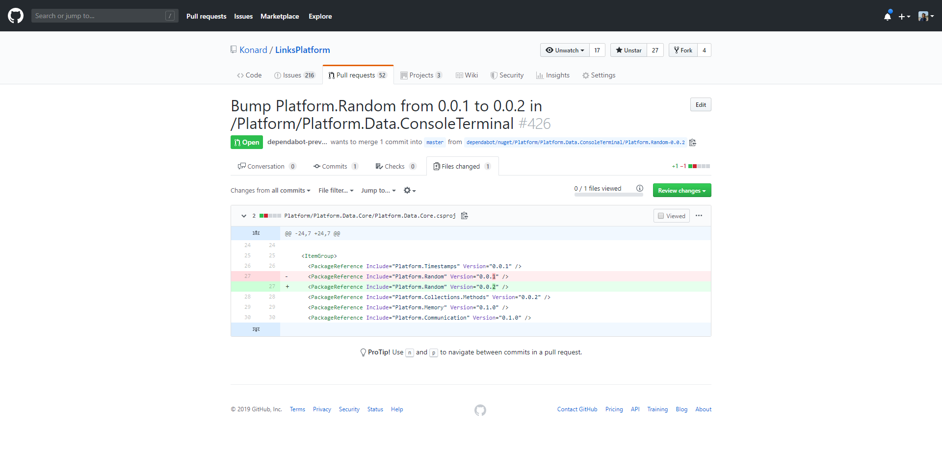
Task: Unstar the LinksPlatform repository
Action: (628, 50)
